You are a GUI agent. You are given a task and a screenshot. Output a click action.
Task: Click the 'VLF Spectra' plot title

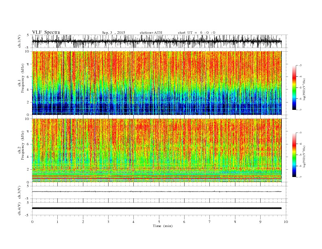pos(46,32)
